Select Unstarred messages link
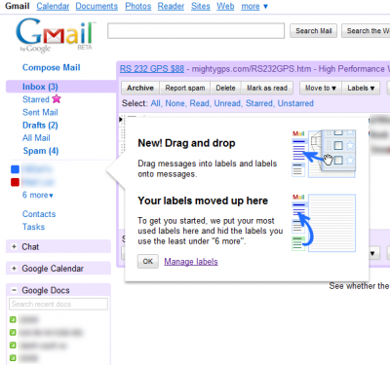Screen dimensions: 390x365 [295, 103]
